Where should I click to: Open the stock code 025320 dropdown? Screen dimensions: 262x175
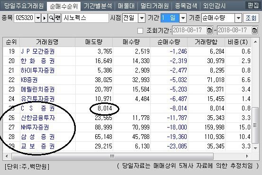pyautogui.click(x=38, y=18)
